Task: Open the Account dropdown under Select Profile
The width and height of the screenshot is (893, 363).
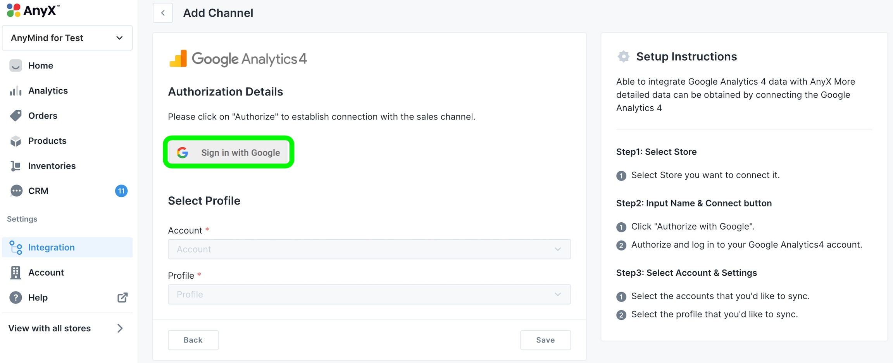Action: (369, 249)
